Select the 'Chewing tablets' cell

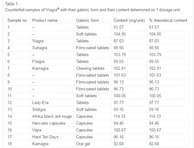[90, 69]
